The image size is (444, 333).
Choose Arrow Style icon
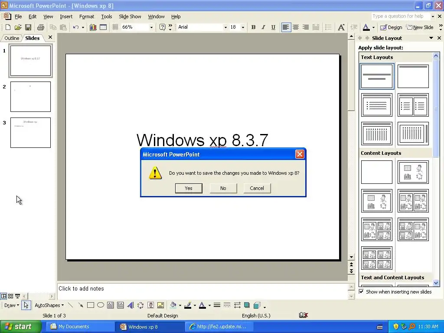[237, 305]
